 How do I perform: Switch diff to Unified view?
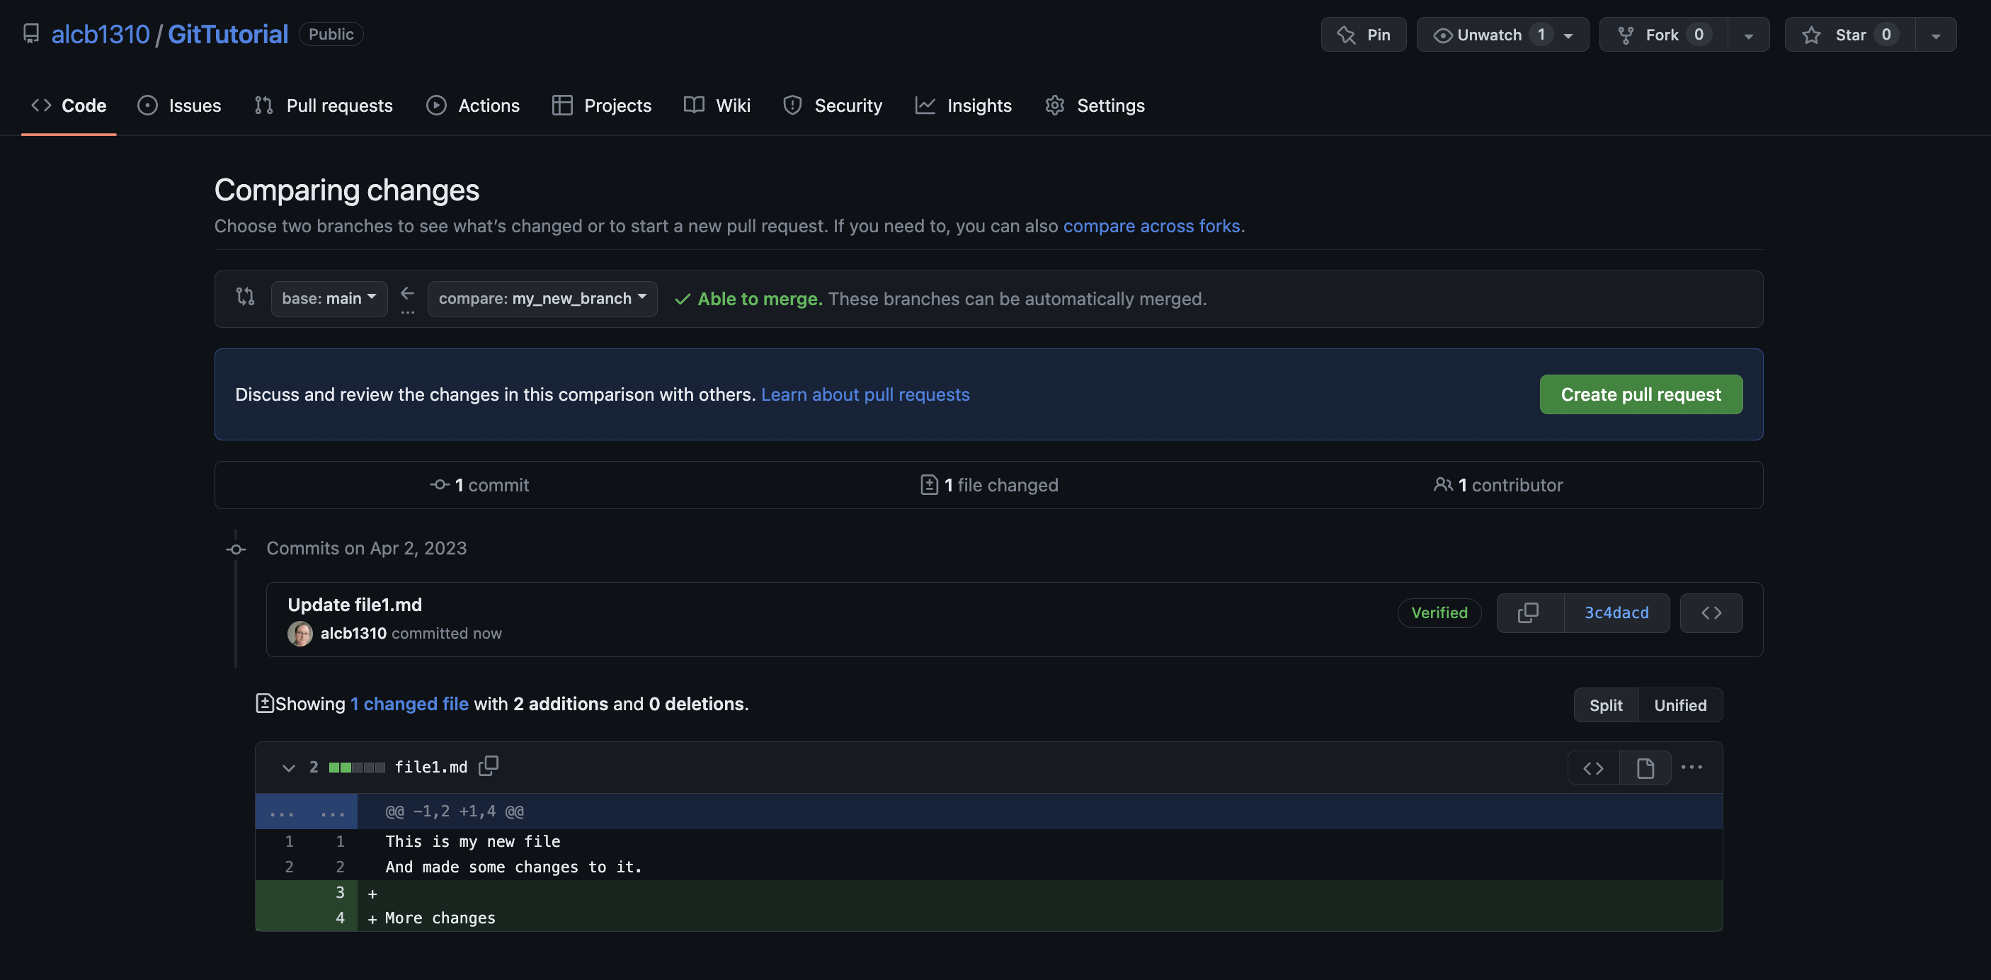1679,705
